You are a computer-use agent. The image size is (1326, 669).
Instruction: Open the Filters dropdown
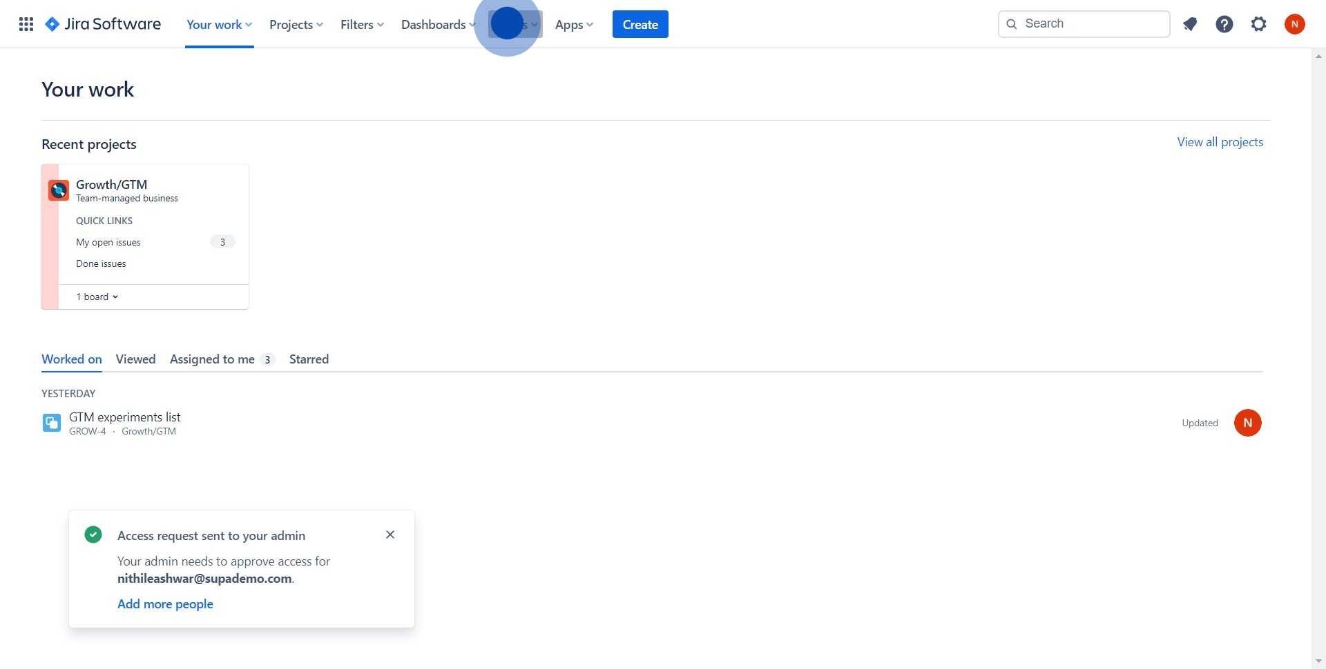[361, 23]
